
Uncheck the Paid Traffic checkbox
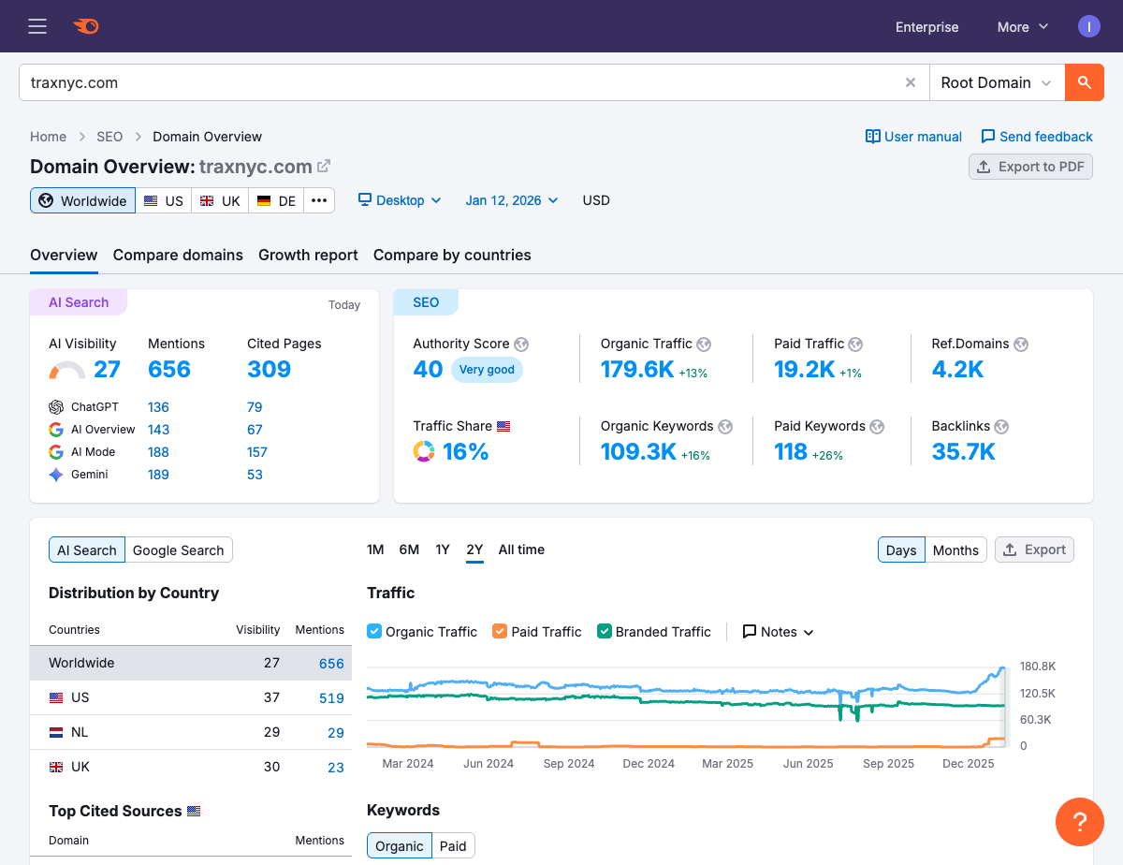tap(500, 632)
